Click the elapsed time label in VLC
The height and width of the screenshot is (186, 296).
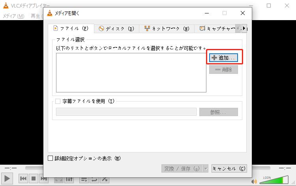[11, 168]
